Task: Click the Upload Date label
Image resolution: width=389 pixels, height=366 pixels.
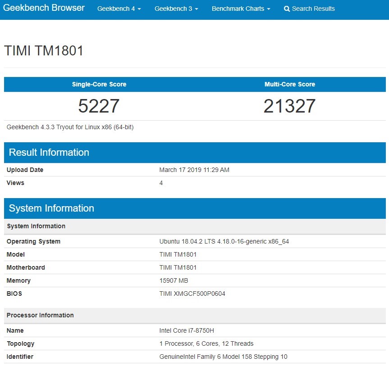Action: [x=25, y=170]
